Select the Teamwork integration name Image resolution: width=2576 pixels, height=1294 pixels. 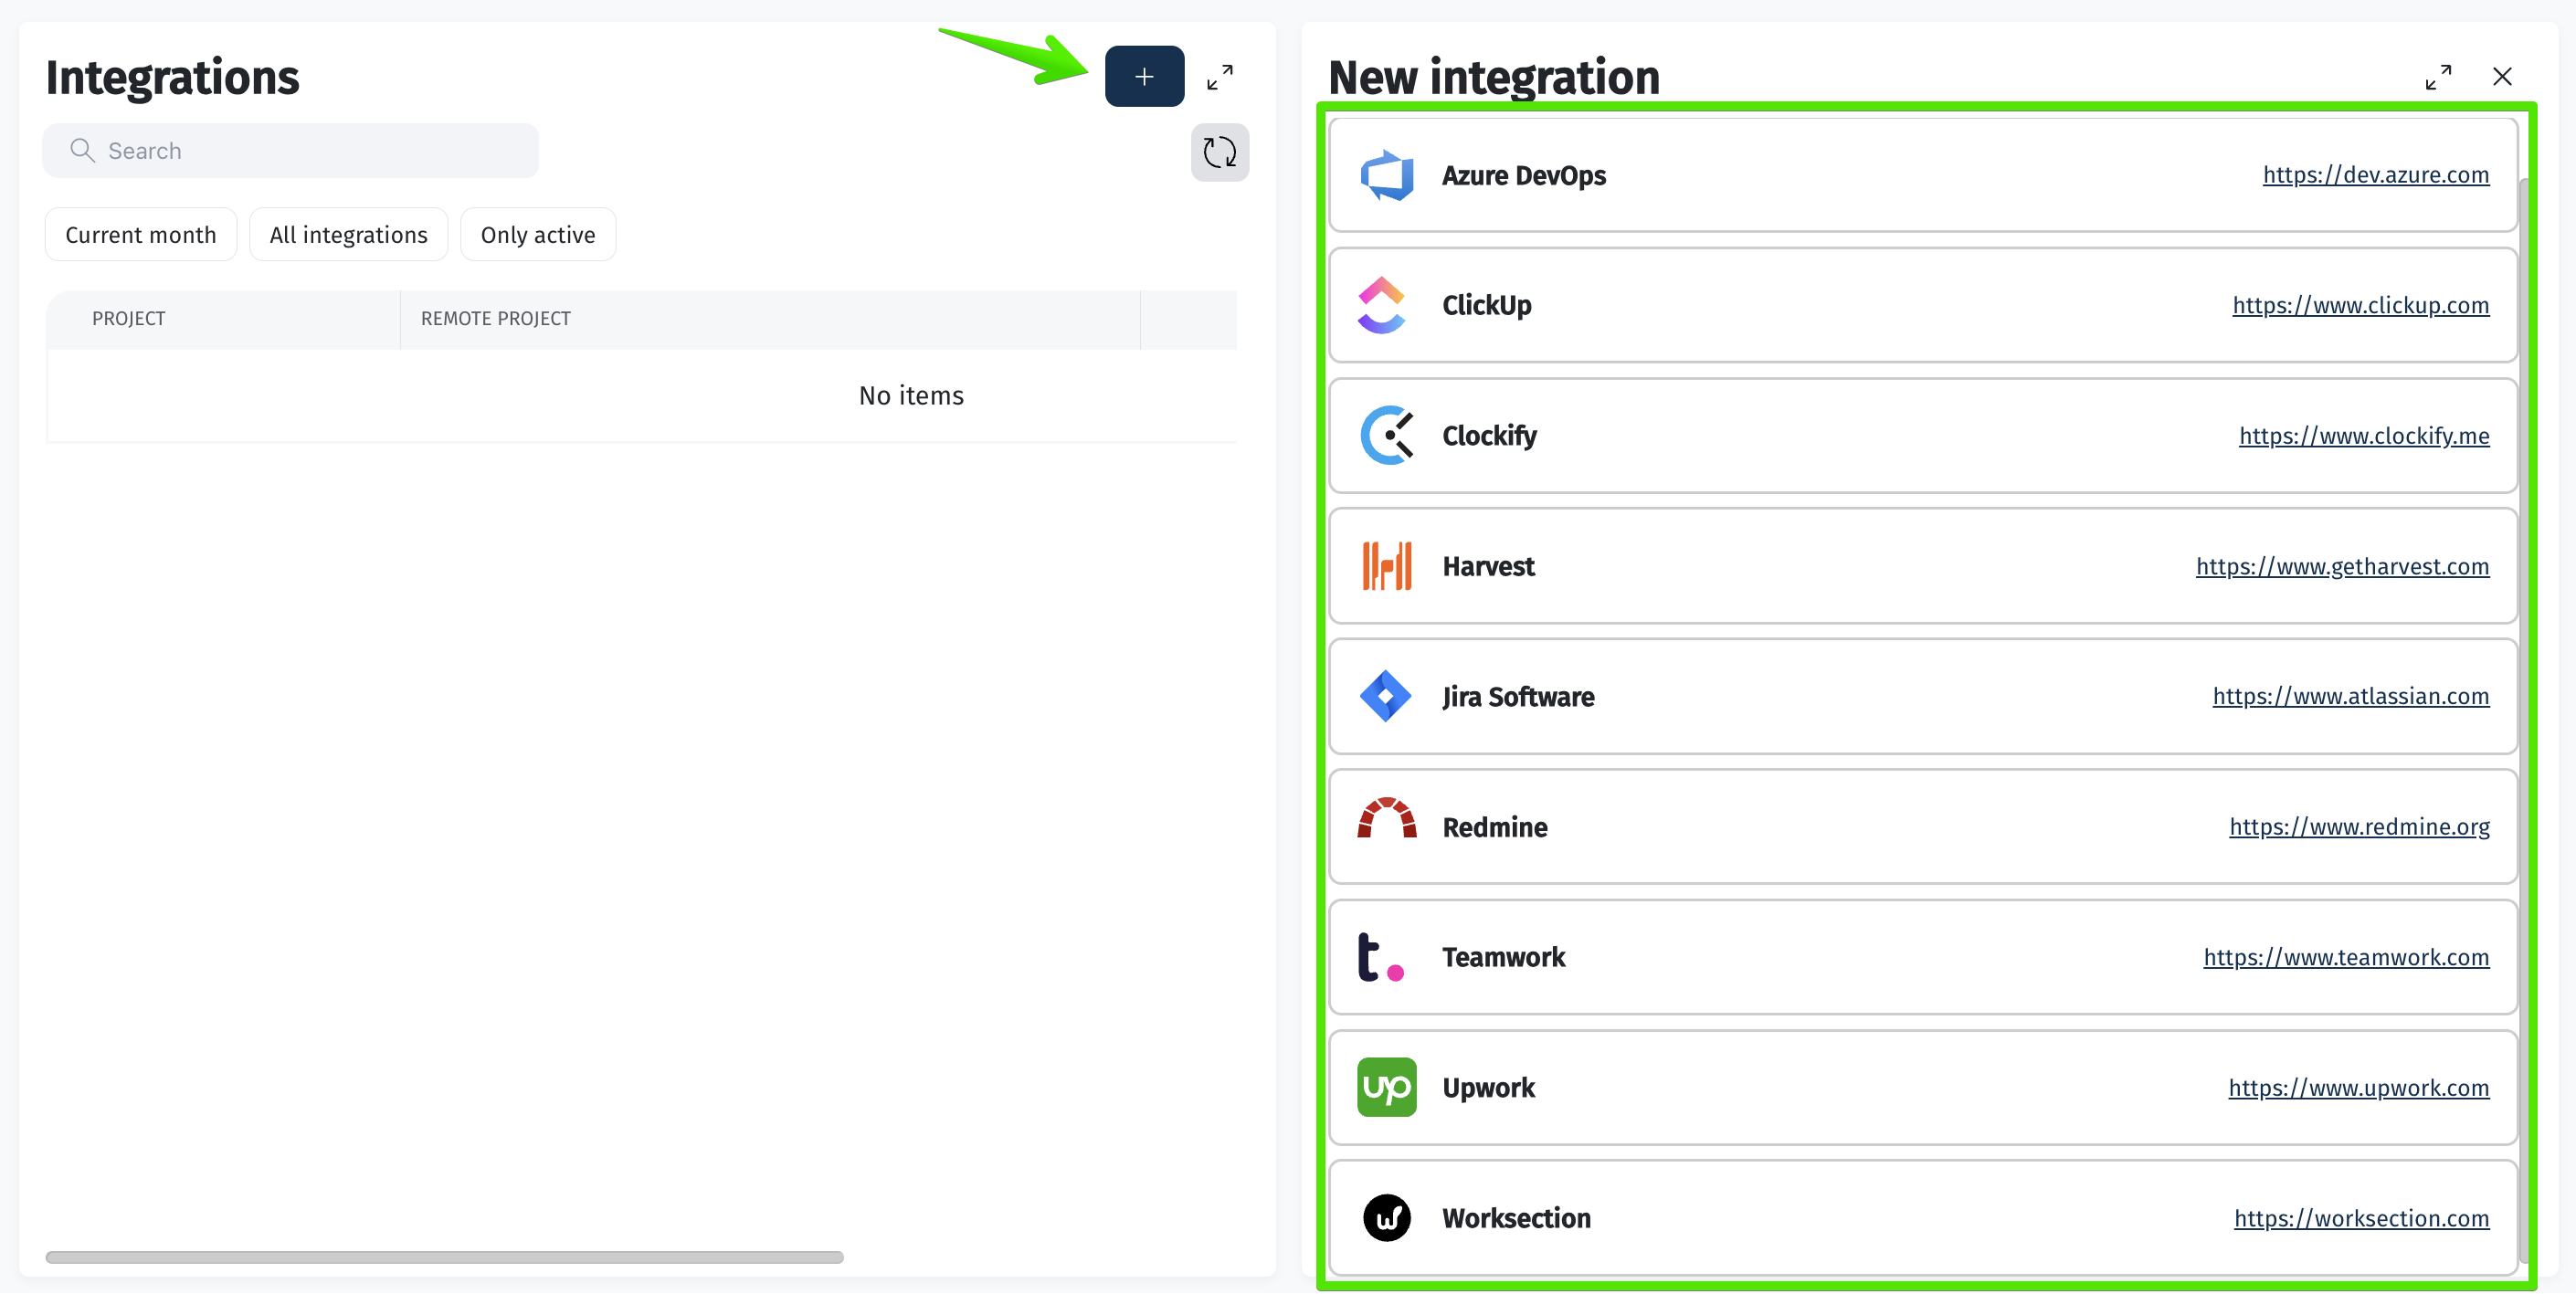(1503, 957)
